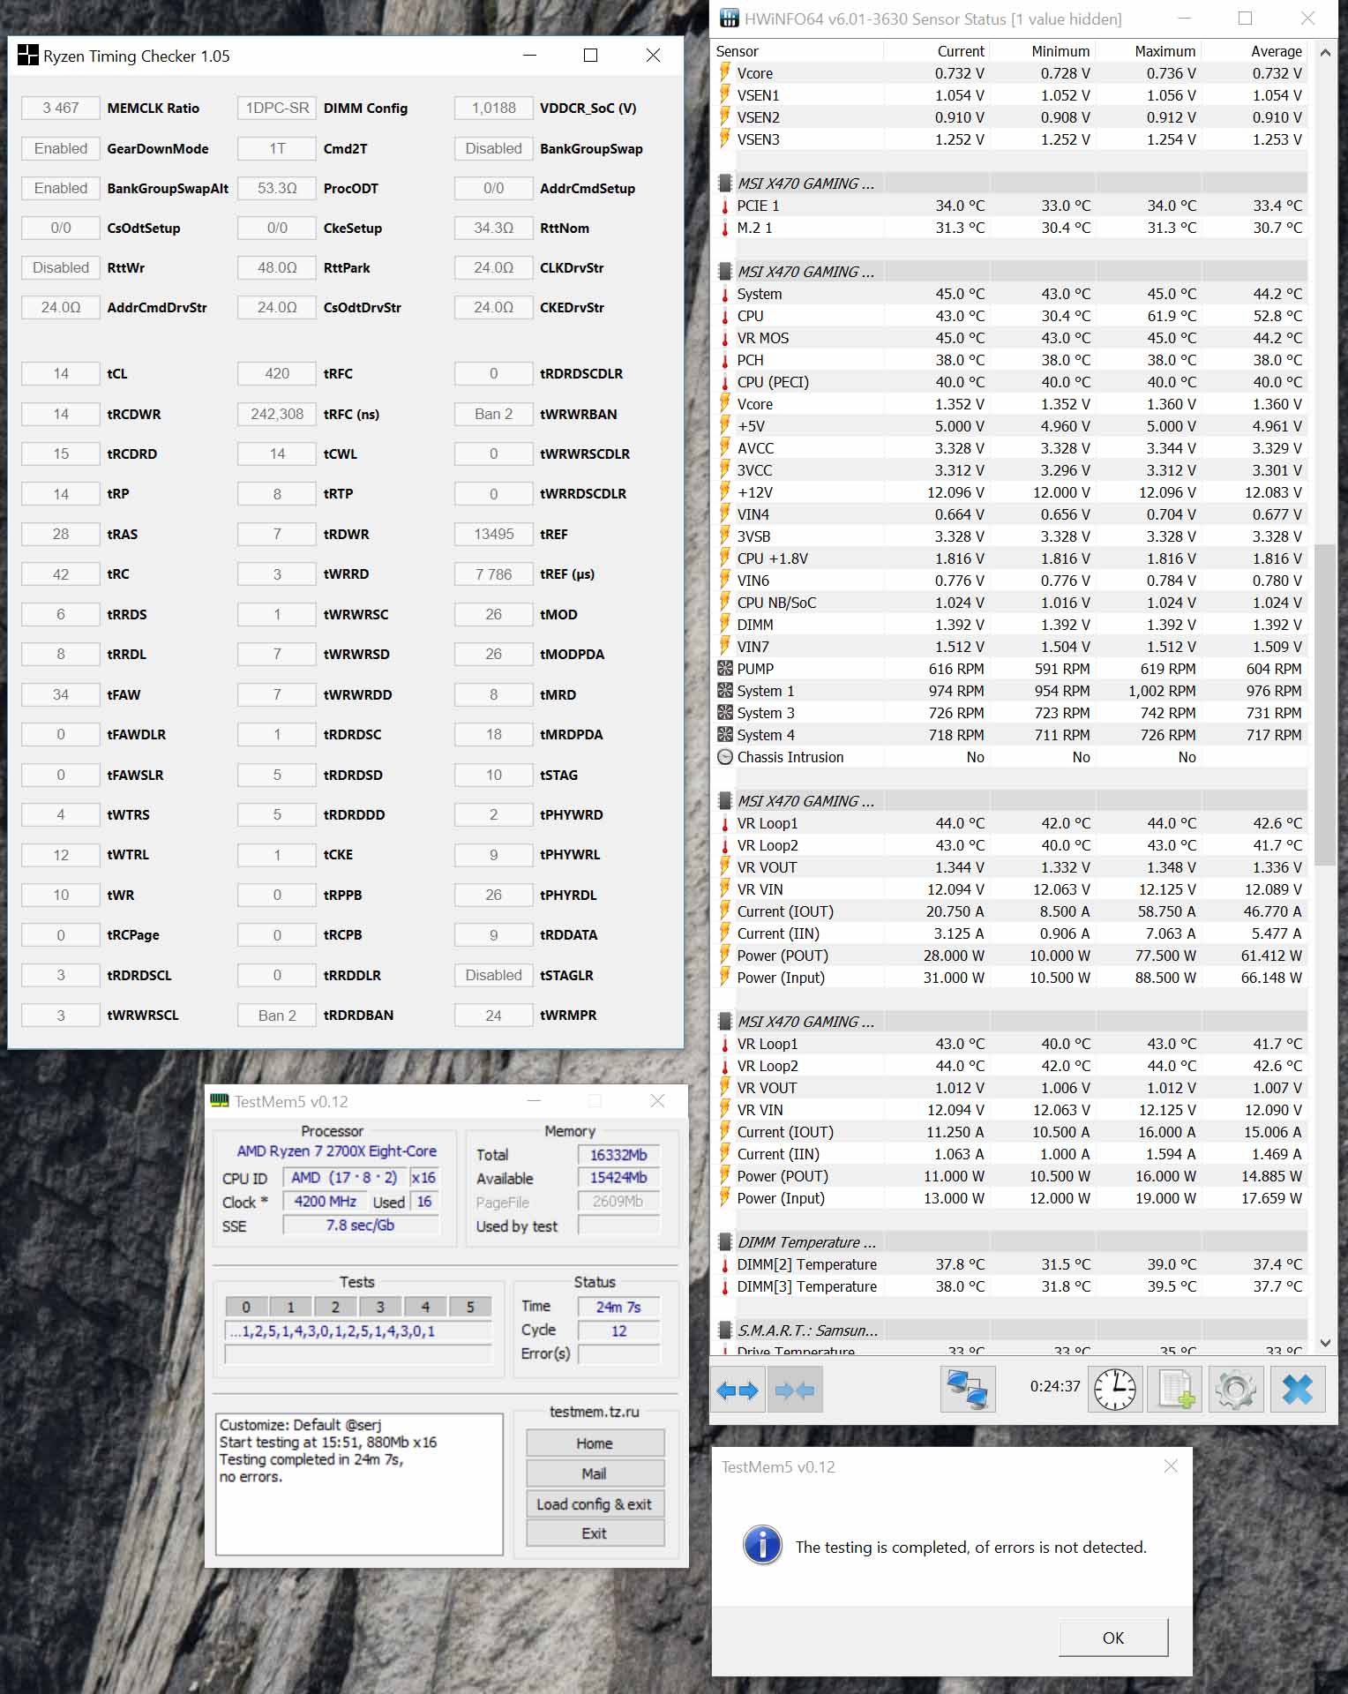Image resolution: width=1348 pixels, height=1694 pixels.
Task: Click the tRFC (ns) value field
Action: tap(277, 414)
